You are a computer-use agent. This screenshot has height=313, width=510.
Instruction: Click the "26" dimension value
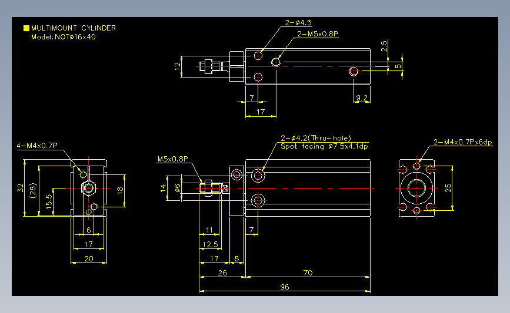[222, 273]
